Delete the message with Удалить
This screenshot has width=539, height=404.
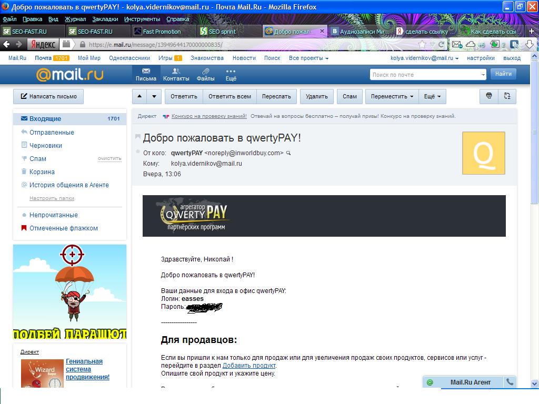pos(316,97)
